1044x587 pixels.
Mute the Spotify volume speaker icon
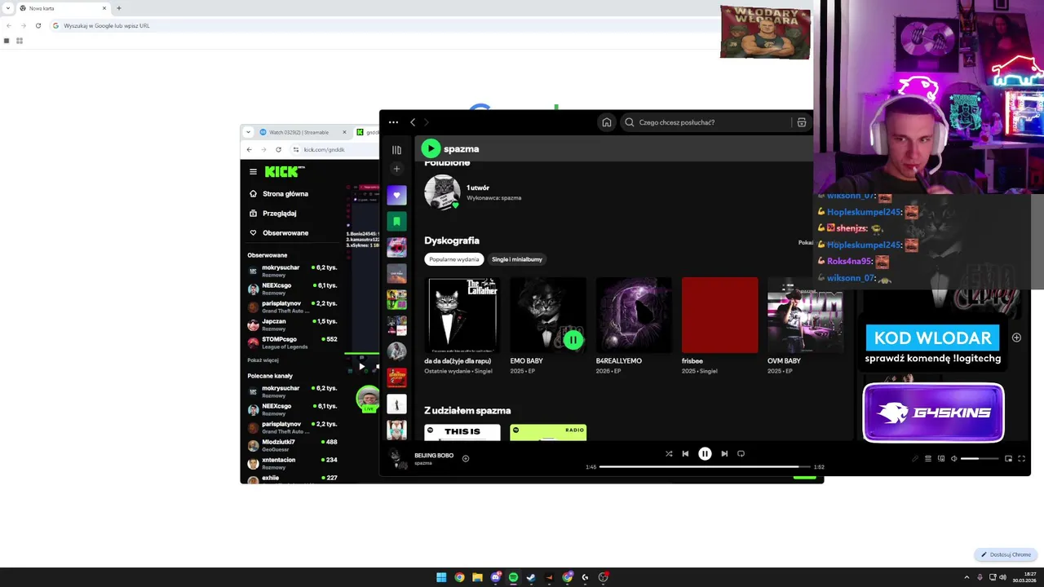953,458
